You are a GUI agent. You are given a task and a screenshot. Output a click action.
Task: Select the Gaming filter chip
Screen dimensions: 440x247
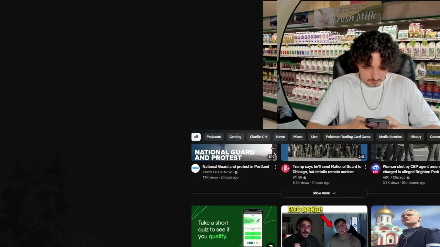235,137
